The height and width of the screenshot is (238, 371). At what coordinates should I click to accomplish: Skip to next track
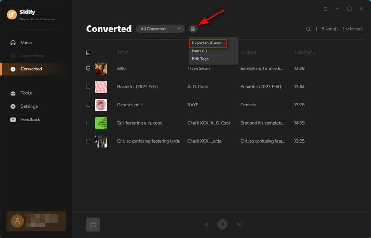[239, 224]
